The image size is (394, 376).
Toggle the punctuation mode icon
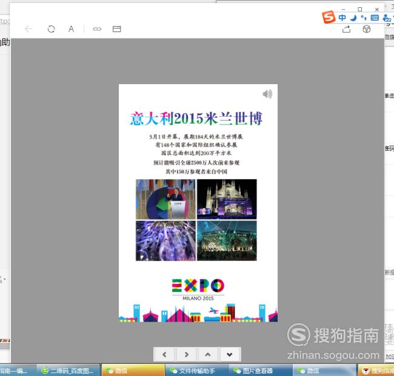(364, 18)
